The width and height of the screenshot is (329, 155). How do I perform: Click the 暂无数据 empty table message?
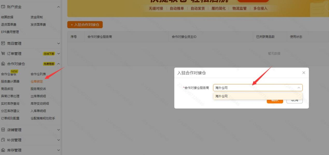(x=274, y=54)
